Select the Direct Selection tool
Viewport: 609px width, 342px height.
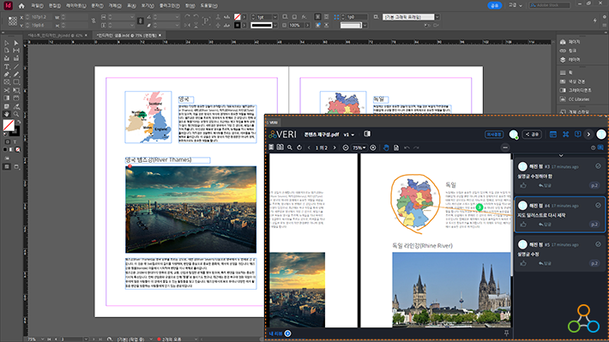16,43
